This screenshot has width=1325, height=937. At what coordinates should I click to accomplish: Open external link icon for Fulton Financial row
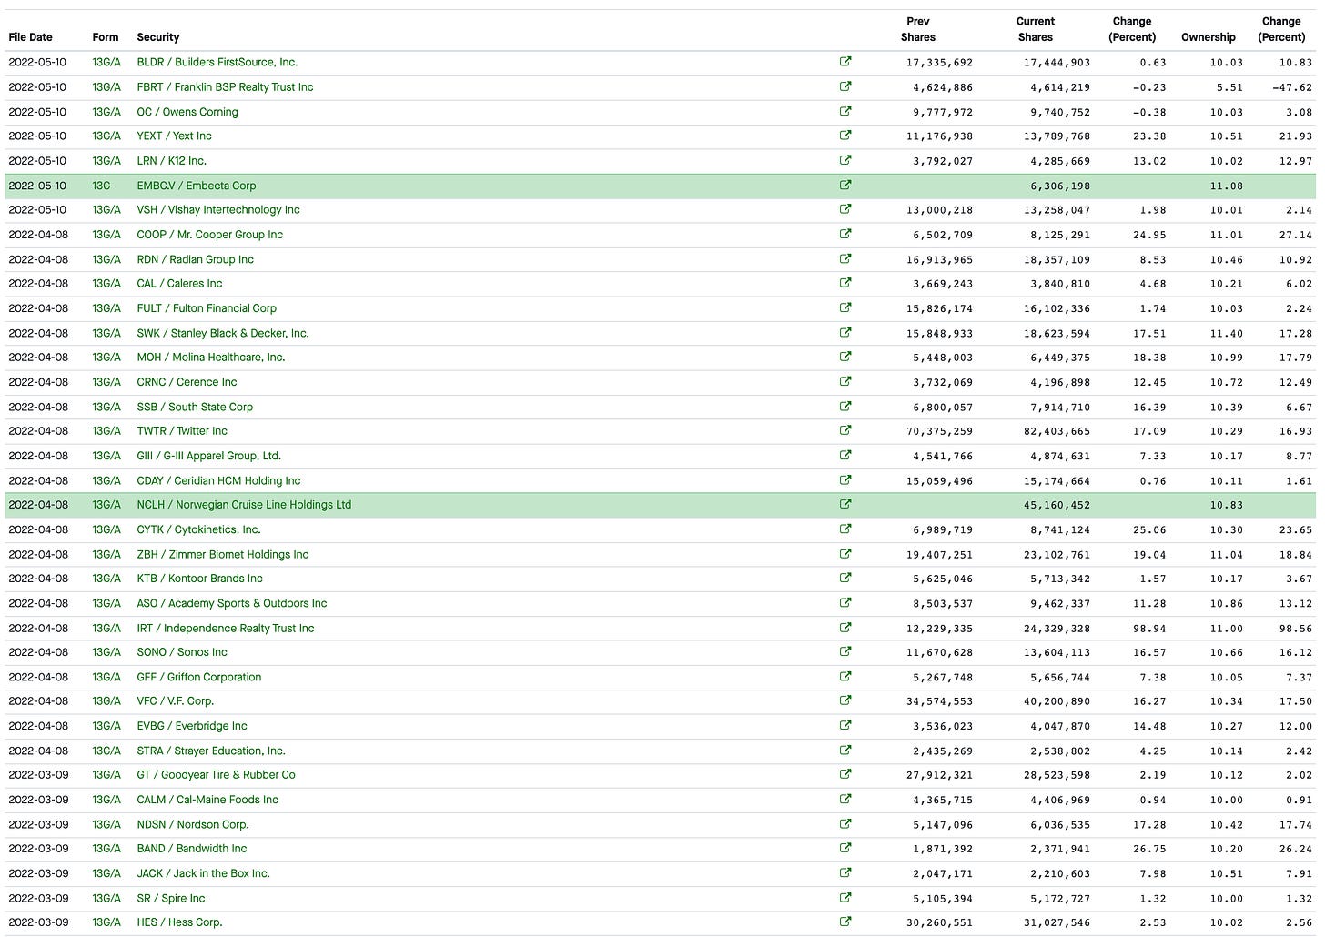click(845, 307)
